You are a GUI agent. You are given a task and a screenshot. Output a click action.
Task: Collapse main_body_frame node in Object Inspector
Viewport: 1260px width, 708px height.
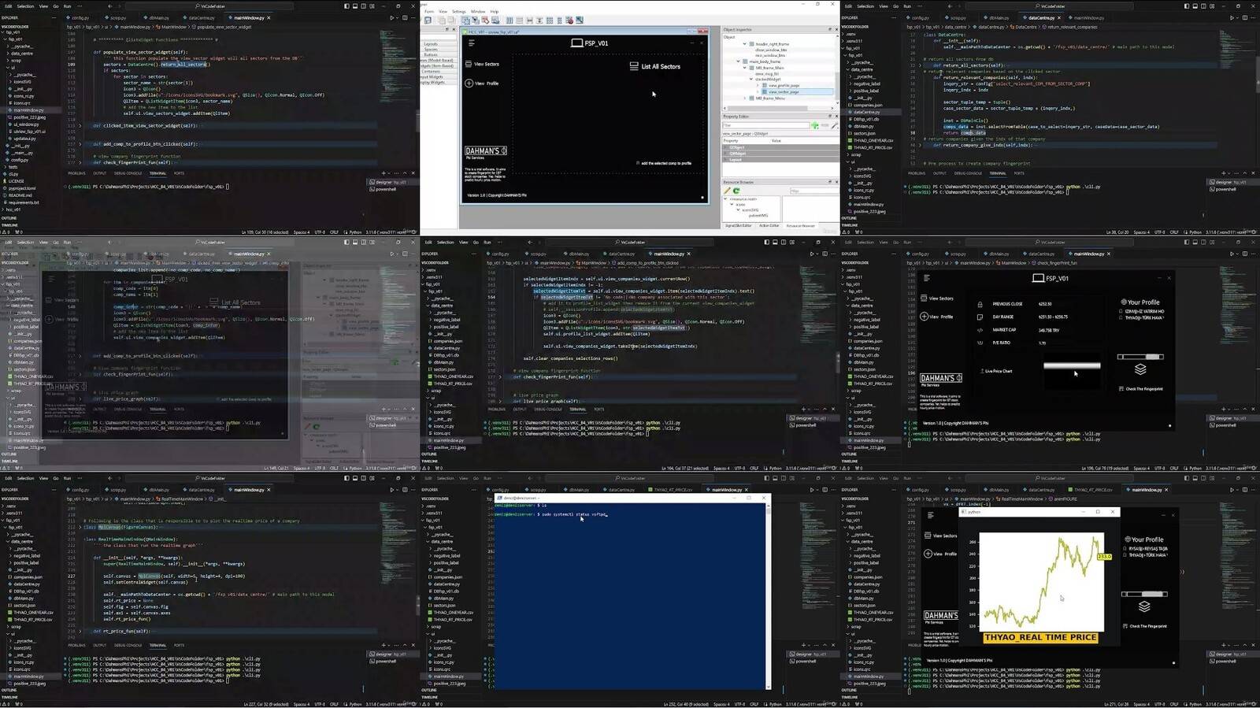pos(739,61)
